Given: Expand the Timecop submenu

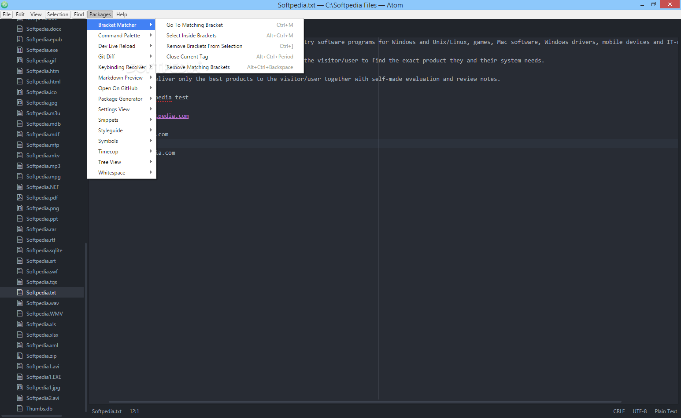Looking at the screenshot, I should point(121,152).
